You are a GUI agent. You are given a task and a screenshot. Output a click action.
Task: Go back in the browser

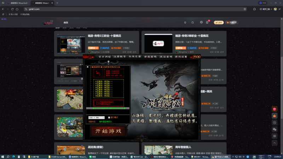pos(3,9)
